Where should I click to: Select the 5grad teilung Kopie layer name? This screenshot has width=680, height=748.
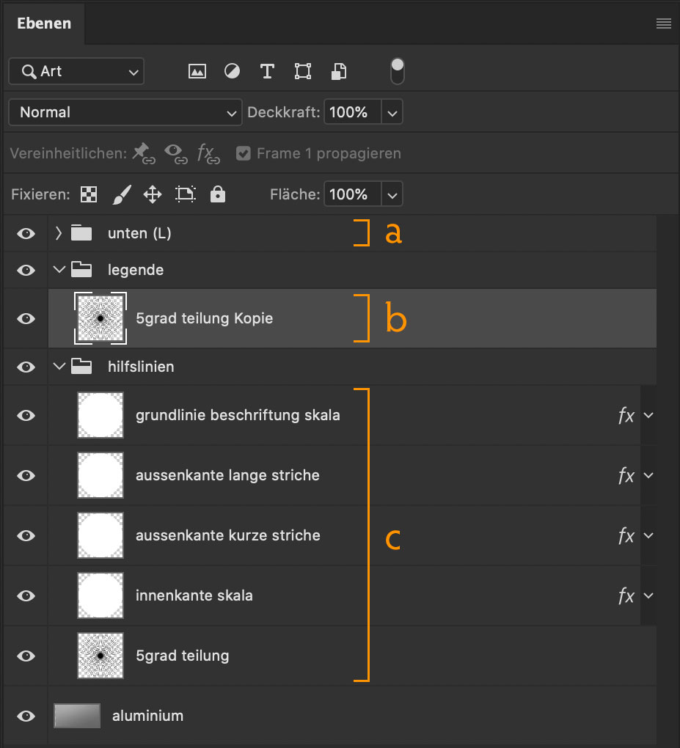coord(204,318)
